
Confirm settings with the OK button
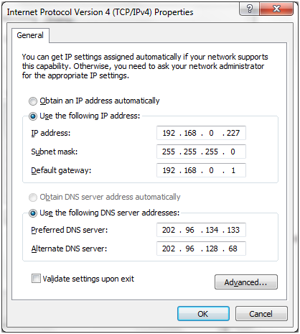click(203, 314)
